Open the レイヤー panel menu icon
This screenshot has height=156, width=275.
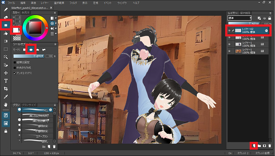pyautogui.click(x=270, y=13)
